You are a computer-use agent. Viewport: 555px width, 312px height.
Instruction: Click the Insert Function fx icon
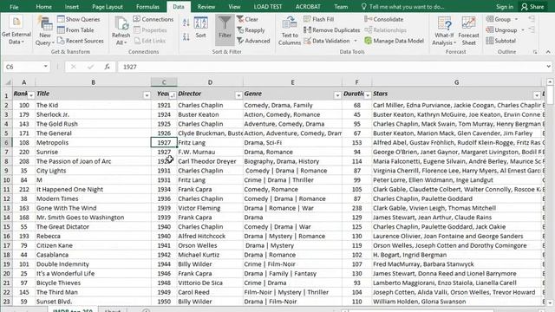coord(107,67)
